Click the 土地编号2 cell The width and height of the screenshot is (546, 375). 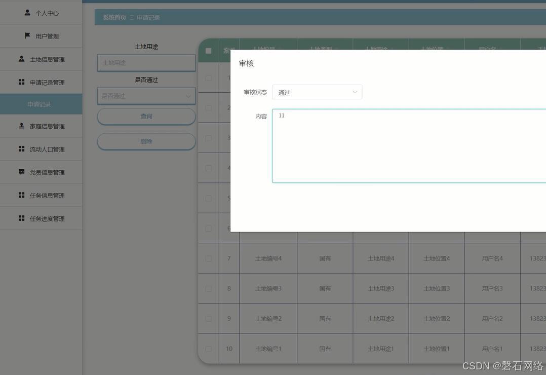click(x=268, y=319)
